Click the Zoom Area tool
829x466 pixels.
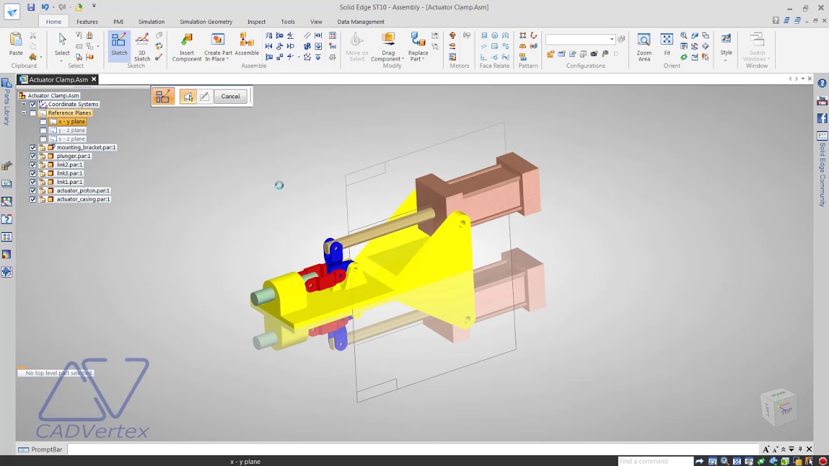point(644,41)
